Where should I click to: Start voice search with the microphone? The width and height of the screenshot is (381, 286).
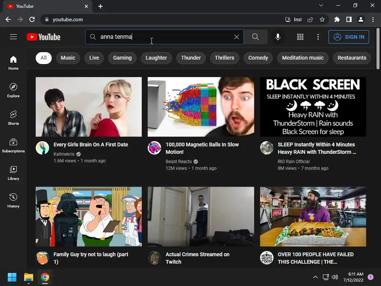click(x=278, y=37)
